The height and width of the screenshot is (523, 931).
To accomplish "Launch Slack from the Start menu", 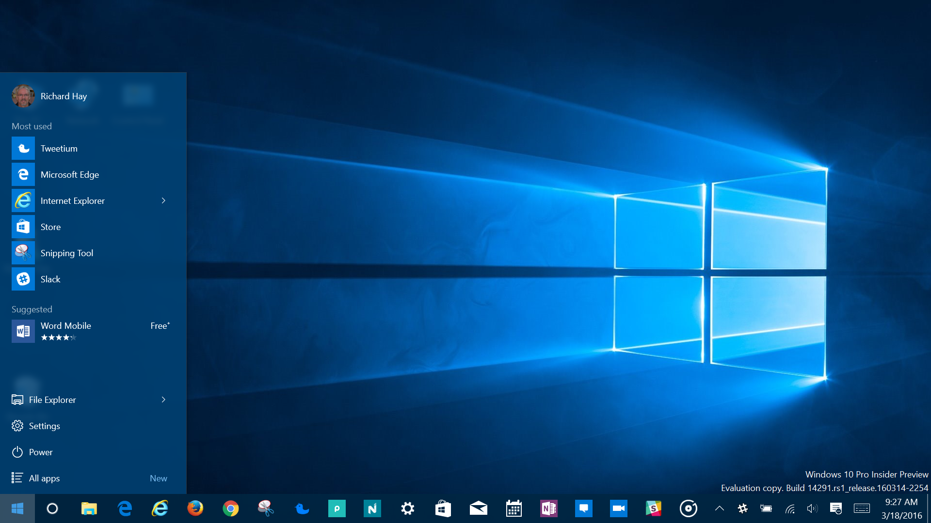I will coord(50,279).
